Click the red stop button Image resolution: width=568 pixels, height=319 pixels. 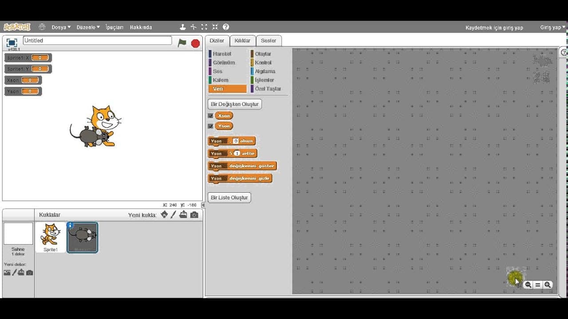coord(195,43)
